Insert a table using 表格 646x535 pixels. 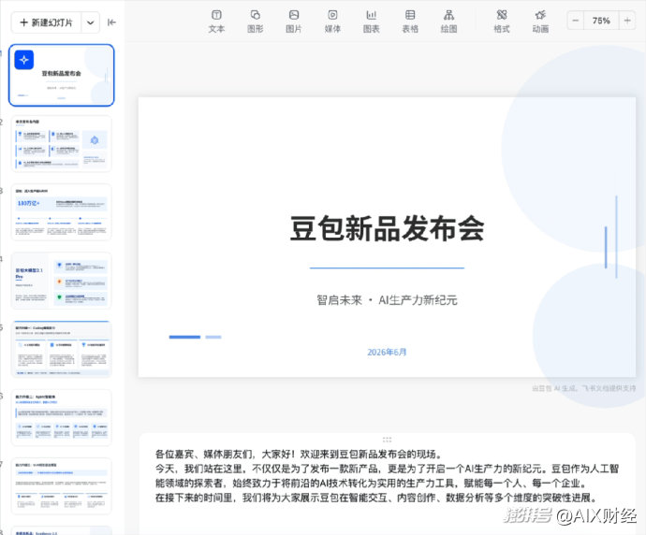[x=410, y=22]
